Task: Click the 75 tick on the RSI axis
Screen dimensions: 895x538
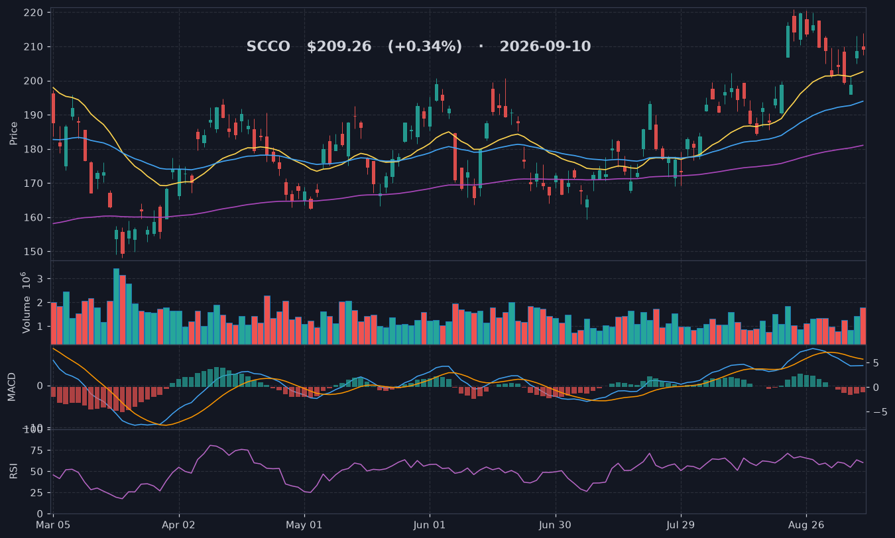Action: (x=37, y=451)
